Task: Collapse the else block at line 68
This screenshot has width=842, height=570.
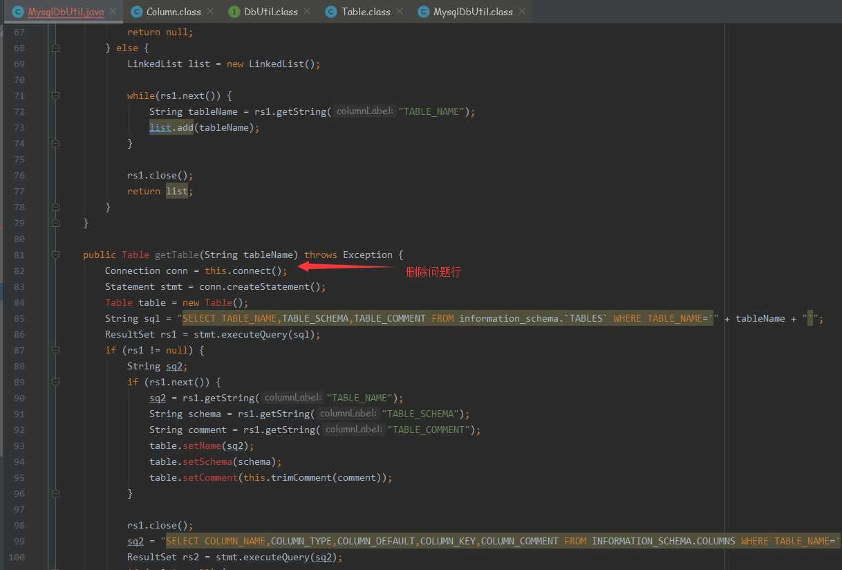Action: (55, 48)
